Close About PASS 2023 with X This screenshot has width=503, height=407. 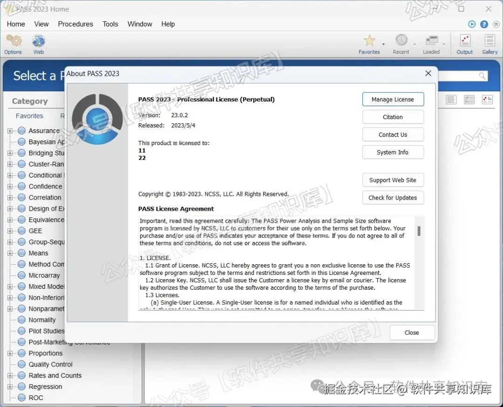click(428, 73)
